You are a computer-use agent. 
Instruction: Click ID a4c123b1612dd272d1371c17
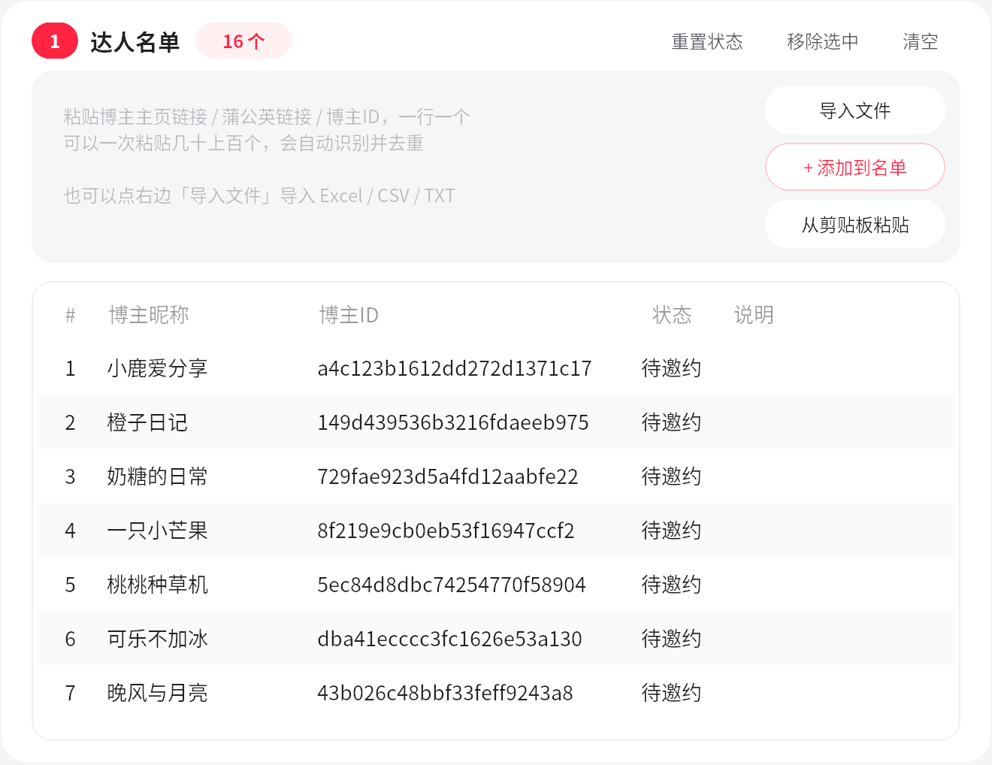tap(455, 368)
